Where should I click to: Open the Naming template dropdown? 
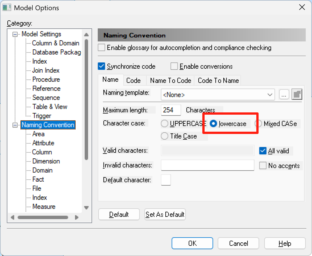pyautogui.click(x=270, y=95)
